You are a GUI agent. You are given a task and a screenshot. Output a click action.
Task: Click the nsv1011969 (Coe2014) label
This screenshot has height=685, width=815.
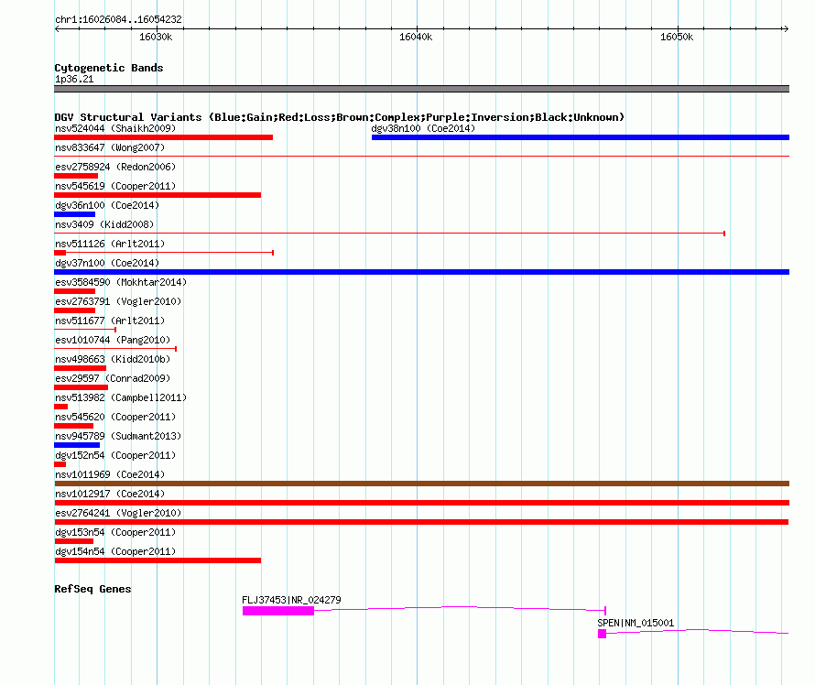pyautogui.click(x=110, y=474)
